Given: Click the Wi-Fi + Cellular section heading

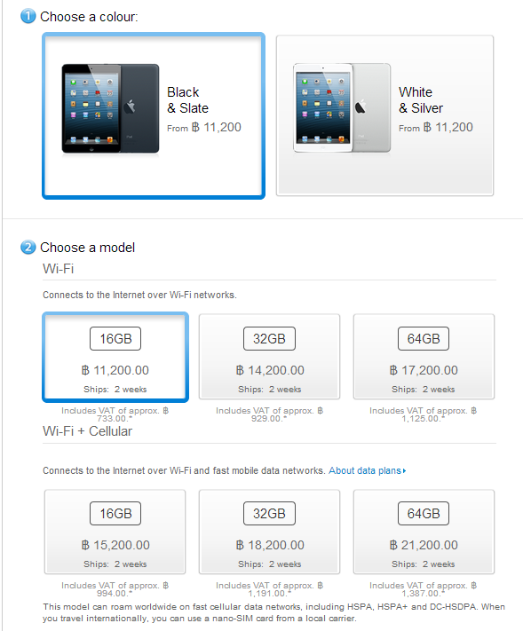Looking at the screenshot, I should point(87,431).
